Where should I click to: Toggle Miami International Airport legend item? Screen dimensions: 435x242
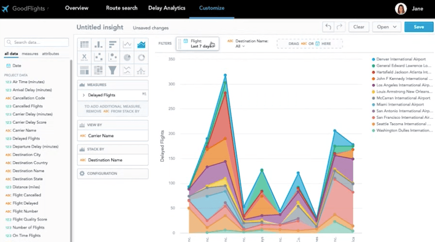click(397, 104)
